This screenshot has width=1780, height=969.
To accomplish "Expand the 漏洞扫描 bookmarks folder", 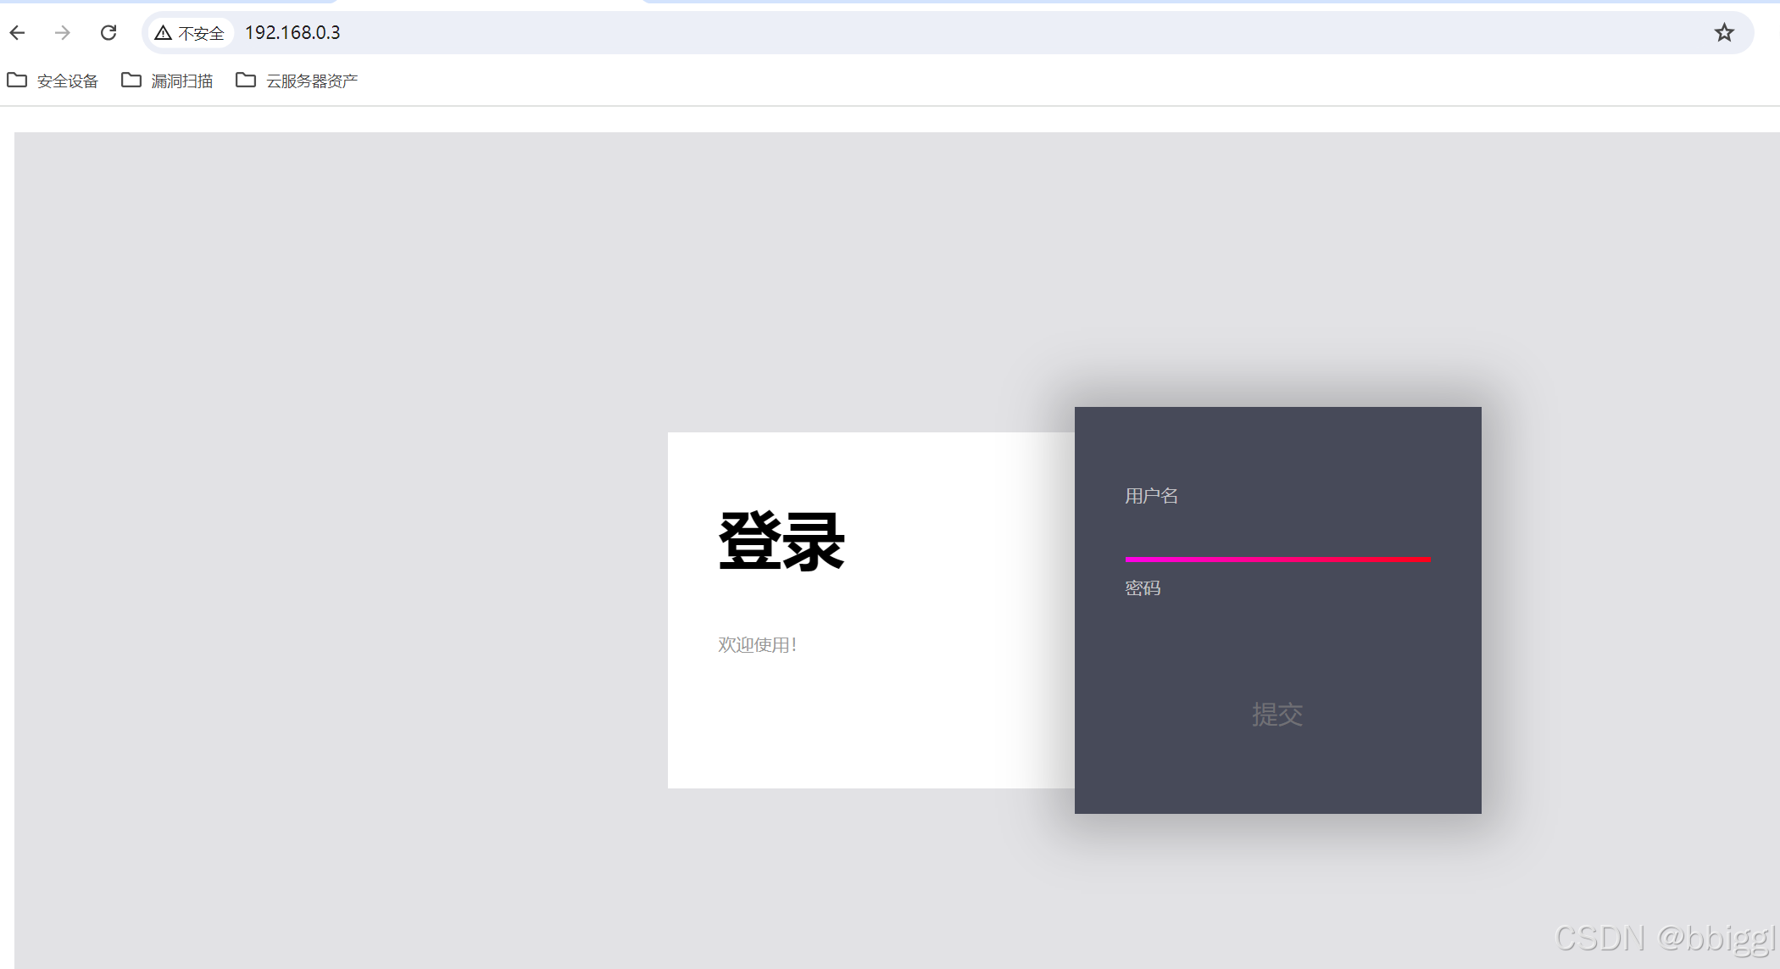I will tap(167, 81).
